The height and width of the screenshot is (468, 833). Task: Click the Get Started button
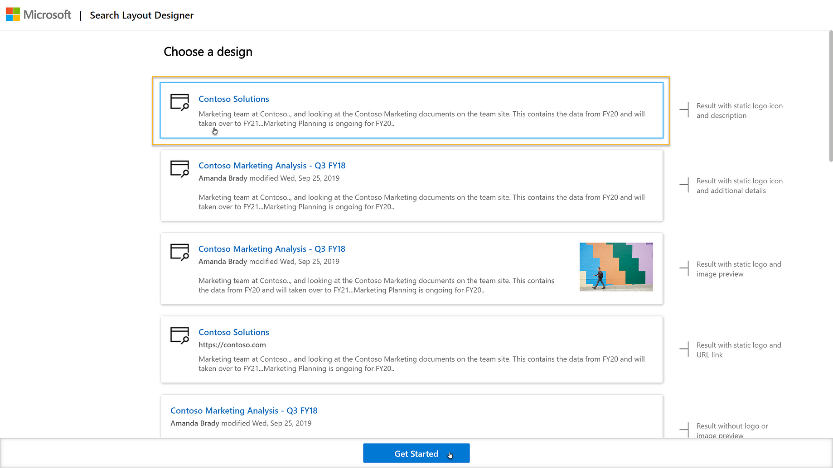tap(416, 453)
